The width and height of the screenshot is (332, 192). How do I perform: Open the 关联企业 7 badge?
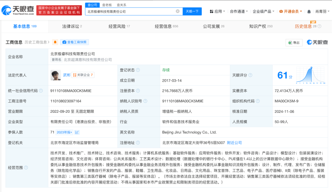click(83, 75)
